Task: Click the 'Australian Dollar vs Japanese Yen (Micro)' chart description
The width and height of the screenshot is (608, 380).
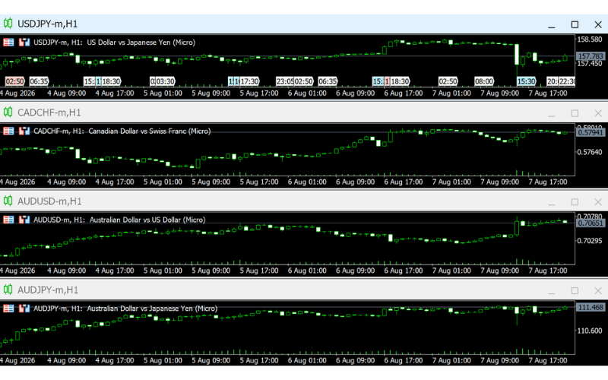Action: pos(152,309)
